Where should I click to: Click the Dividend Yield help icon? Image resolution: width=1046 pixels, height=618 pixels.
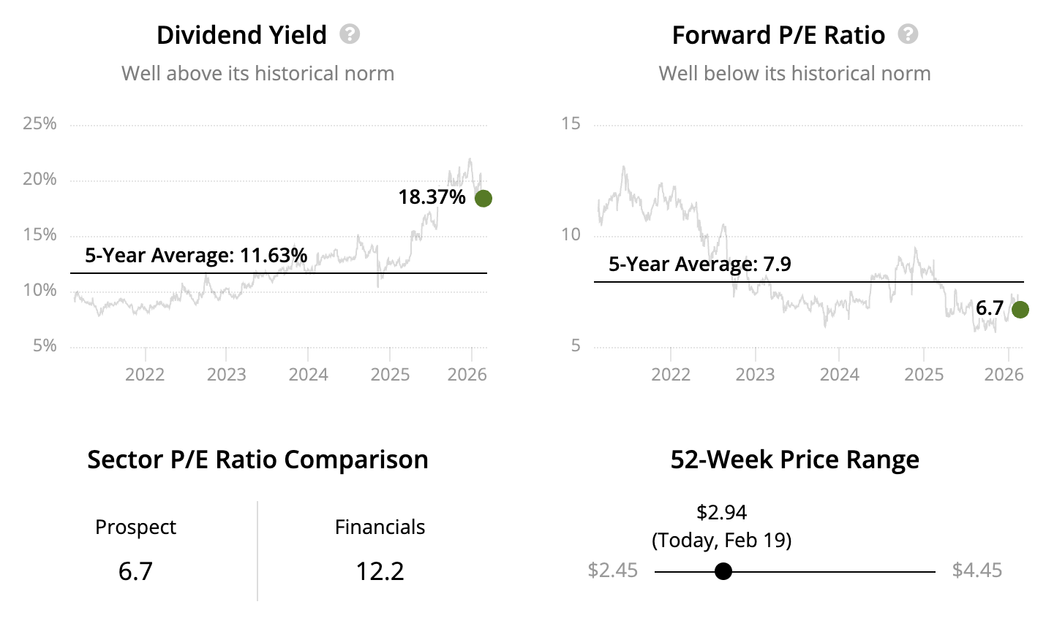[350, 34]
